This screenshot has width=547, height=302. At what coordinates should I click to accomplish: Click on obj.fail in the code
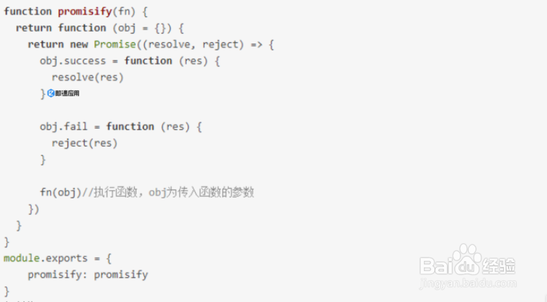pyautogui.click(x=63, y=126)
